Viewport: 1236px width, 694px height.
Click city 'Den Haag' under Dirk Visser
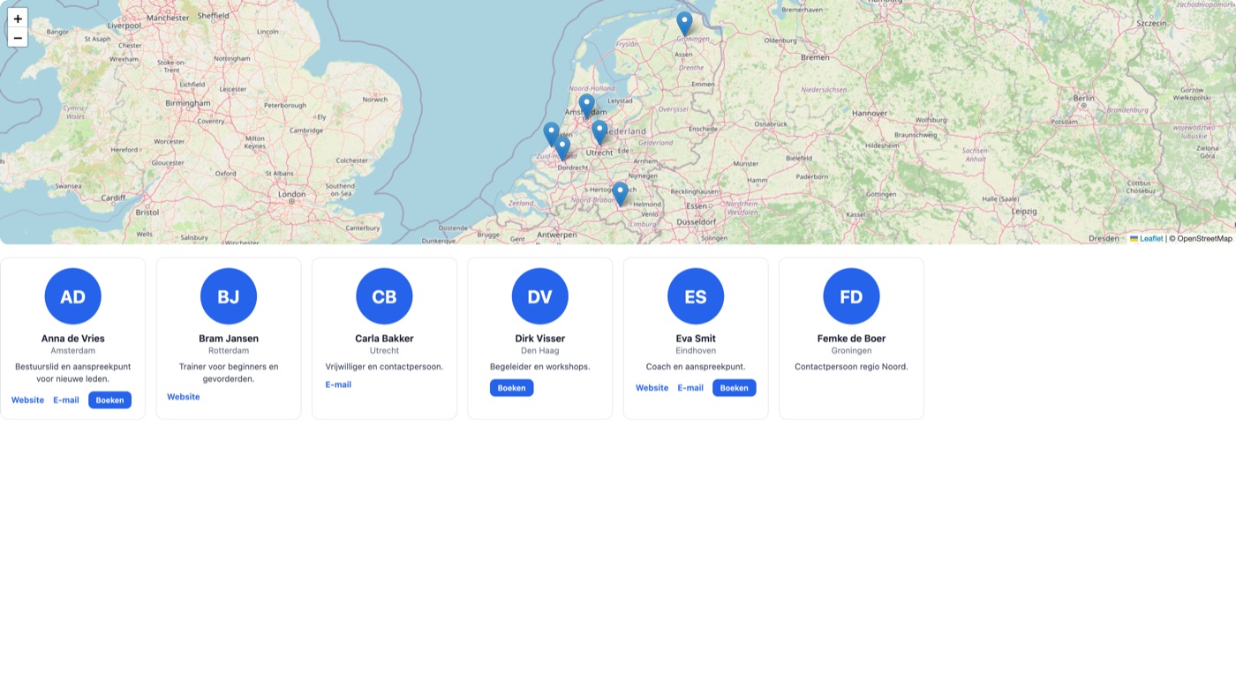540,351
